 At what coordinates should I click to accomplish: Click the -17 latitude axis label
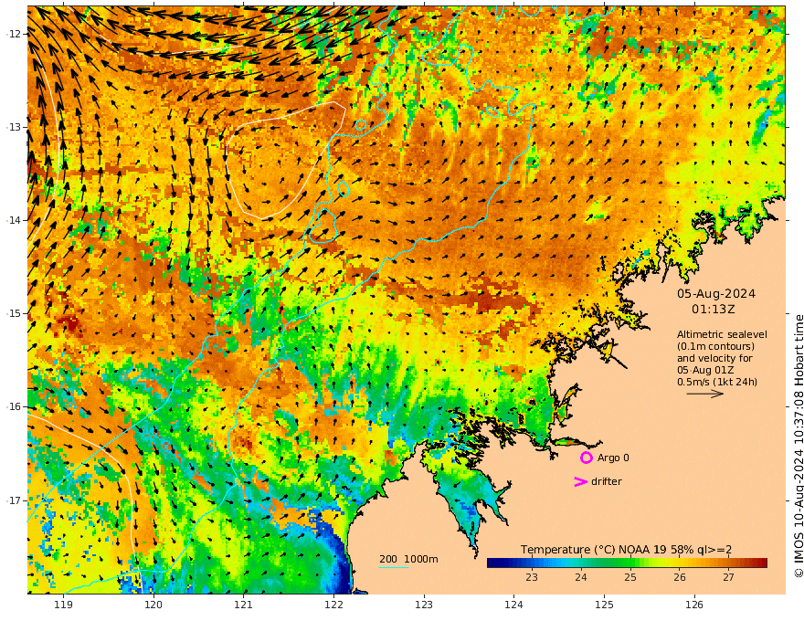[14, 500]
